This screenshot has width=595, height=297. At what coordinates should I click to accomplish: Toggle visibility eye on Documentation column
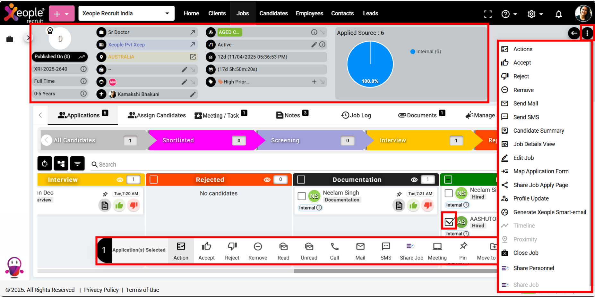[x=414, y=180]
